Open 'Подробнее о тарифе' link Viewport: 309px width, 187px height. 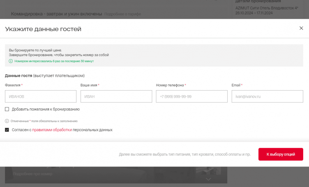pyautogui.click(x=122, y=14)
